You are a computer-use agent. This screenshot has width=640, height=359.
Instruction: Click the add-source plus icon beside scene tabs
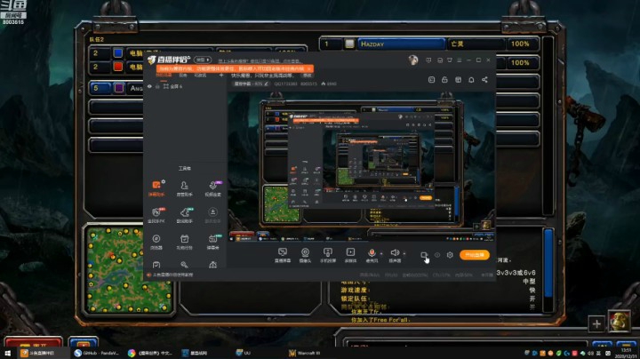point(221,75)
